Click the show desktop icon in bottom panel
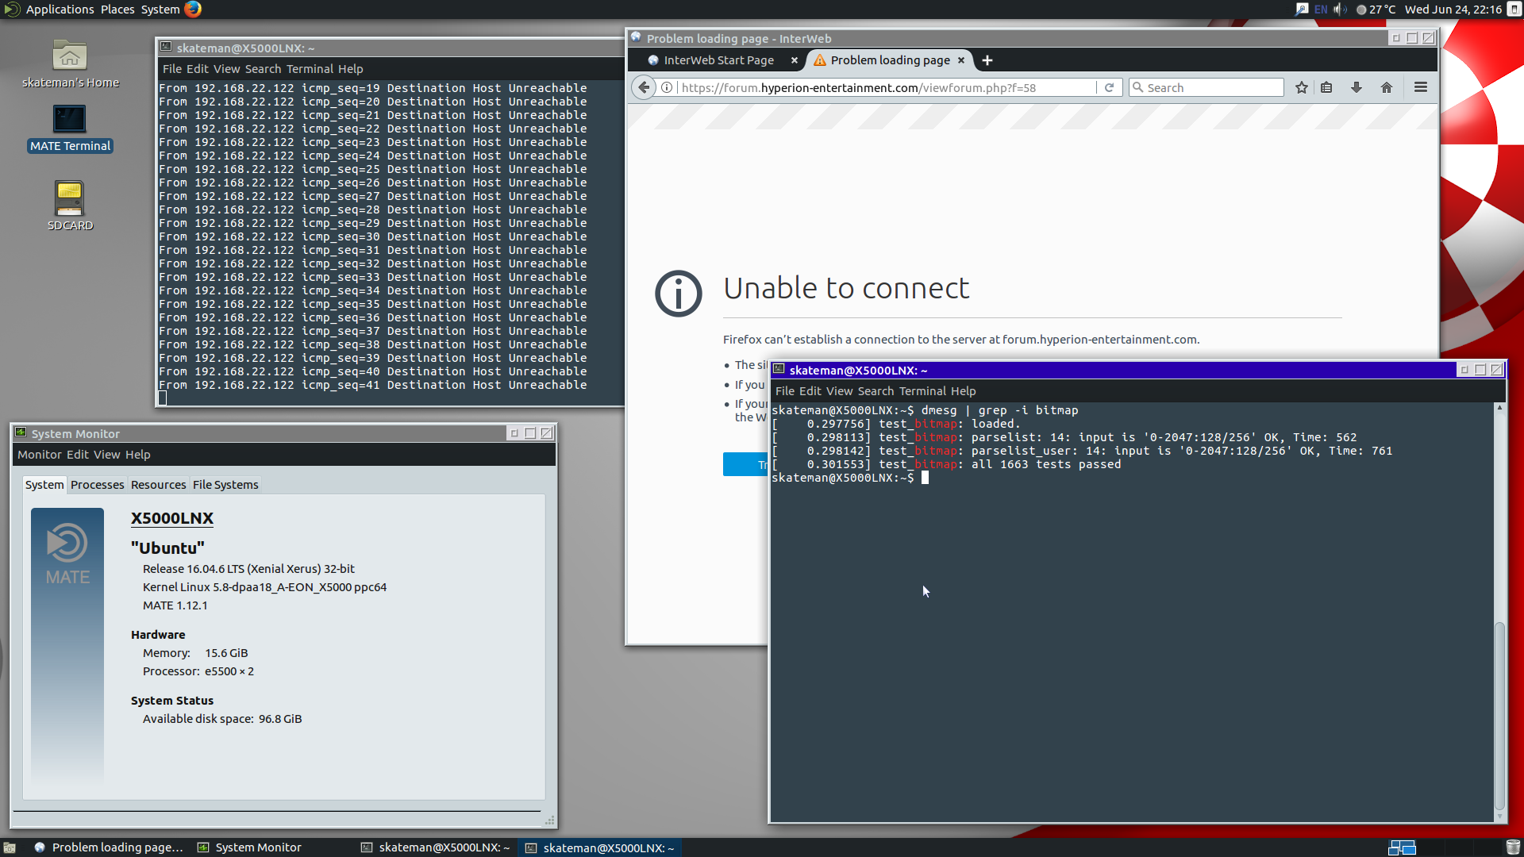 [10, 847]
